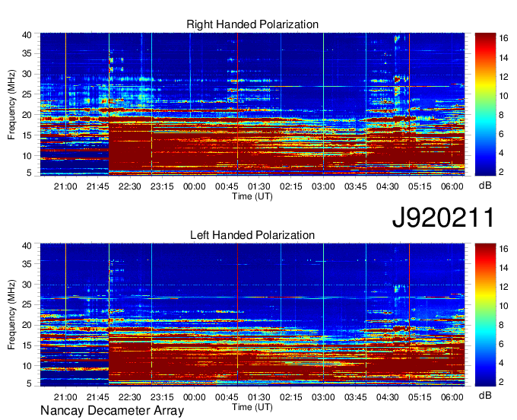This screenshot has height=420, width=517.
Task: Click the 01:30 tick under the bottom plot
Action: pos(258,397)
